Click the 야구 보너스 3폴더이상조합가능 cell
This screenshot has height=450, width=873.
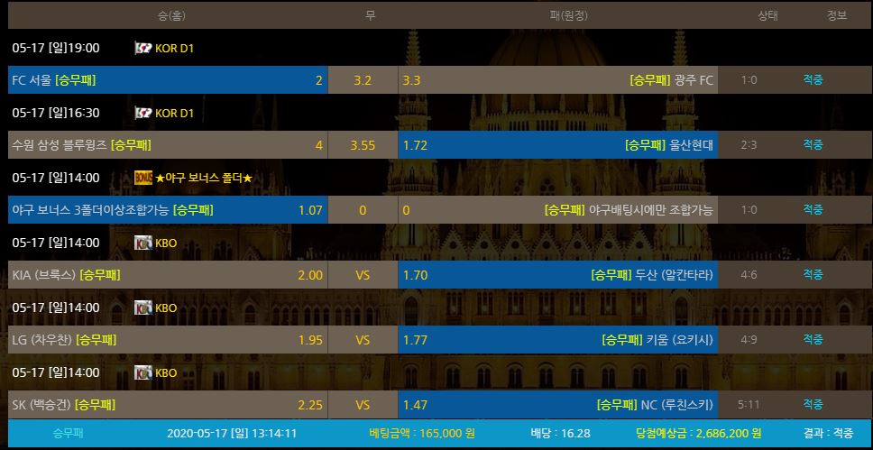click(x=167, y=210)
